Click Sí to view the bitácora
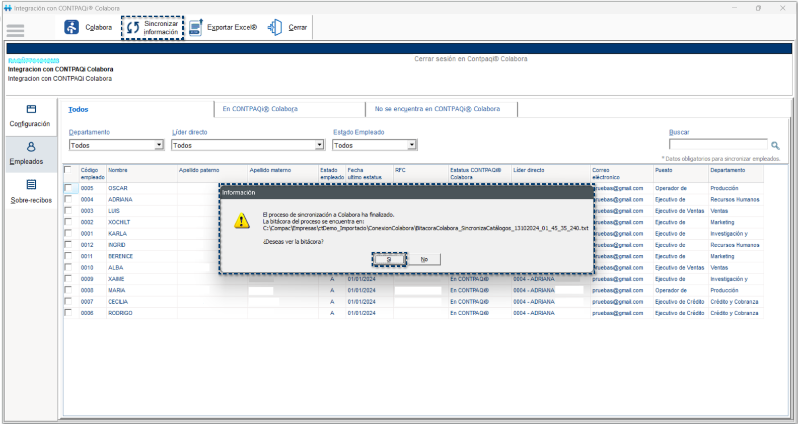 389,259
